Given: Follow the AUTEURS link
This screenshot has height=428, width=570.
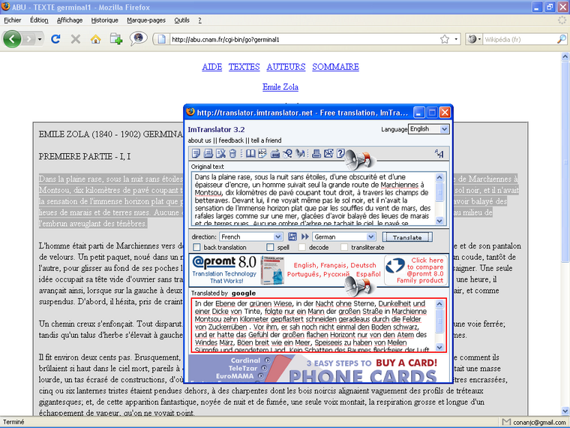Looking at the screenshot, I should pyautogui.click(x=286, y=67).
